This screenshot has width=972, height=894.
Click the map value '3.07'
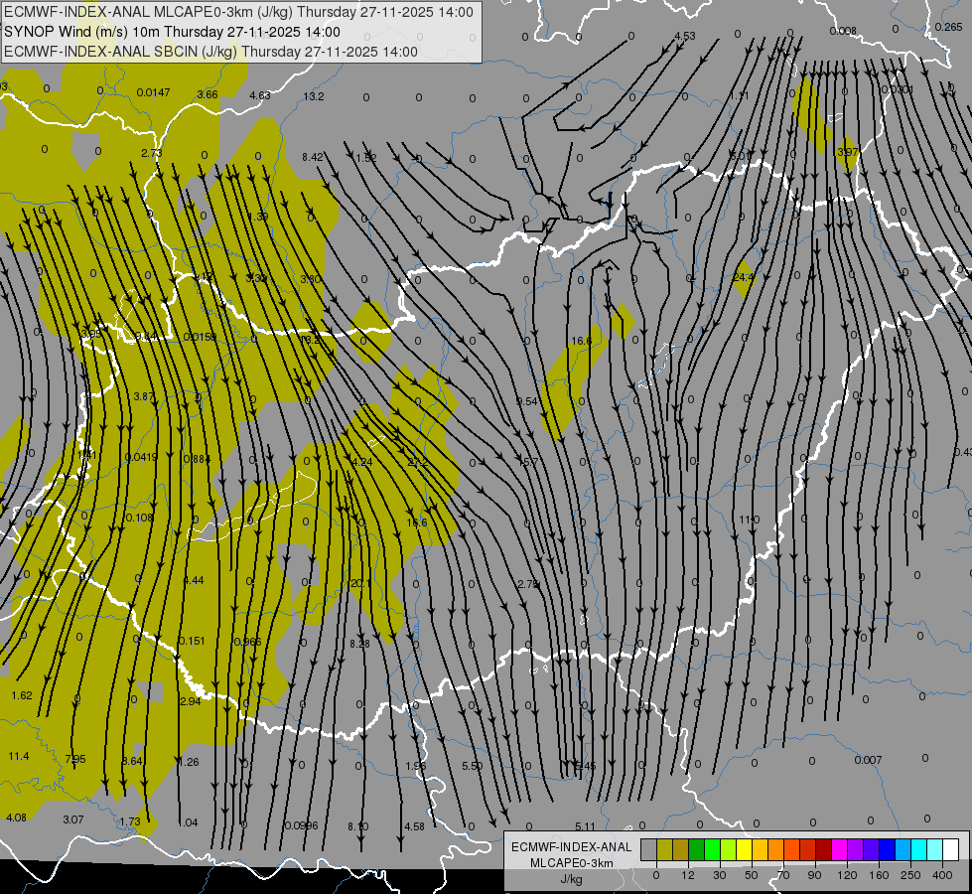(73, 819)
